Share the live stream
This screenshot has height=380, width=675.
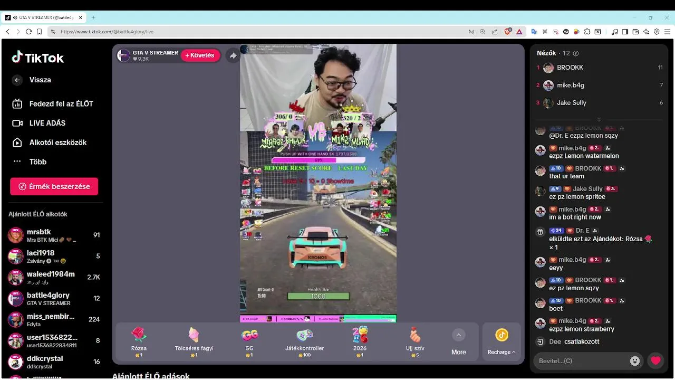pyautogui.click(x=233, y=55)
